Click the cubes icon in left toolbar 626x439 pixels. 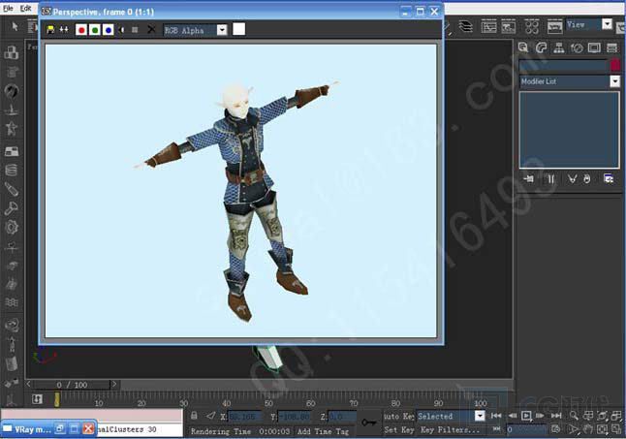pyautogui.click(x=12, y=52)
